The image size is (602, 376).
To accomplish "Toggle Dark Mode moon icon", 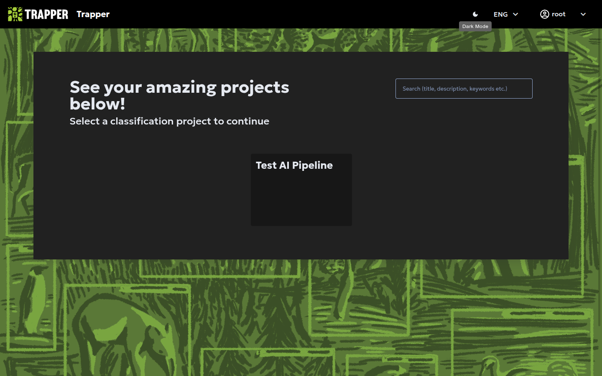I will click(475, 14).
